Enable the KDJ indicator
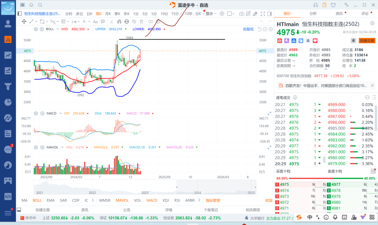 pos(166,200)
